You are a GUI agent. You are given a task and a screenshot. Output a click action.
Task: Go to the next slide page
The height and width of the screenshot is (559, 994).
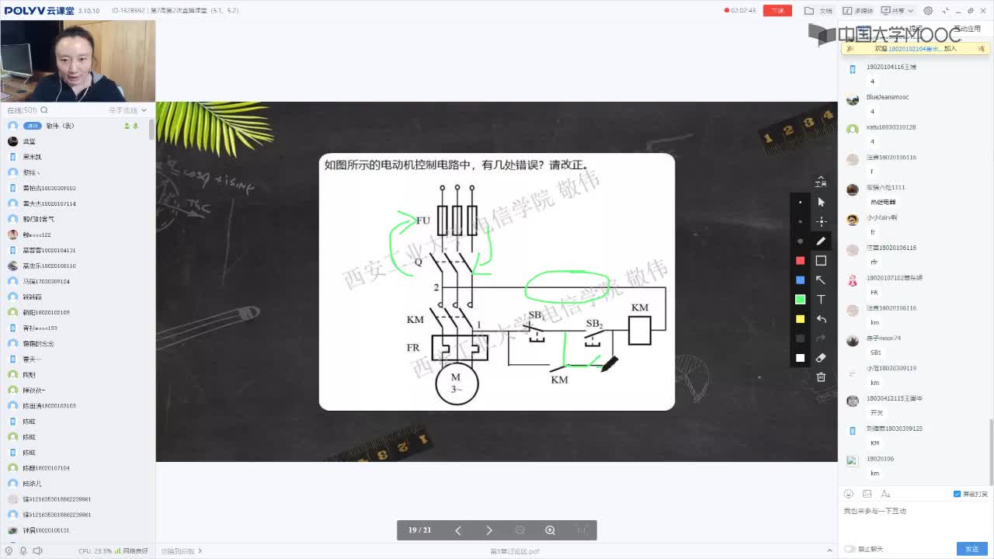(x=489, y=530)
